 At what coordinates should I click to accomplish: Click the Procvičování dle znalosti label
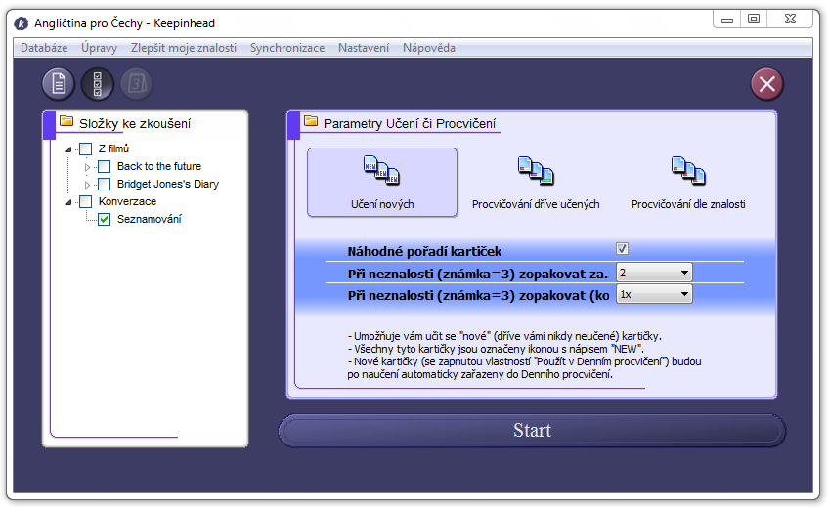[688, 204]
